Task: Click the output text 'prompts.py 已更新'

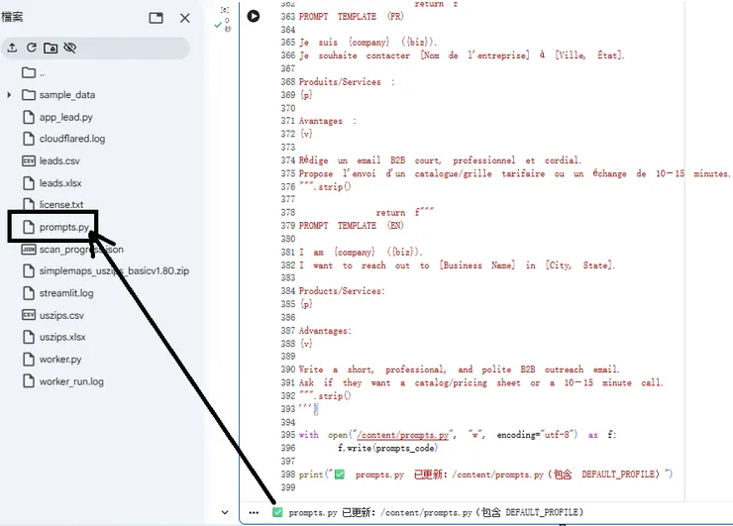Action: [x=332, y=513]
